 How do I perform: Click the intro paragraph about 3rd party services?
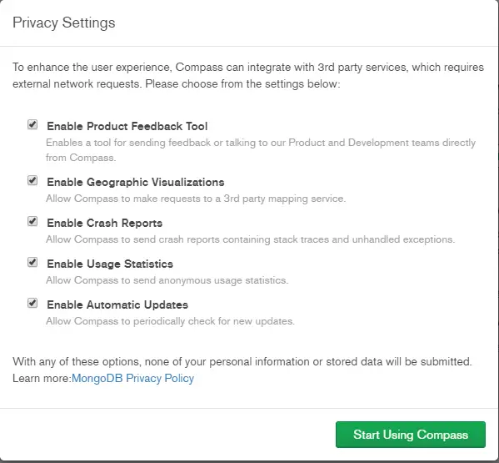click(x=248, y=76)
